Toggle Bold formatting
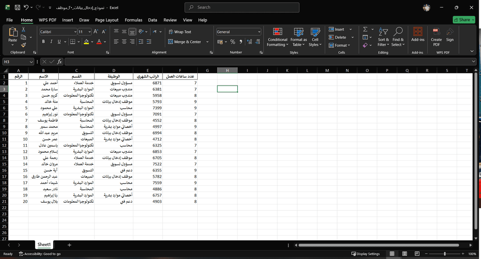 pyautogui.click(x=43, y=42)
